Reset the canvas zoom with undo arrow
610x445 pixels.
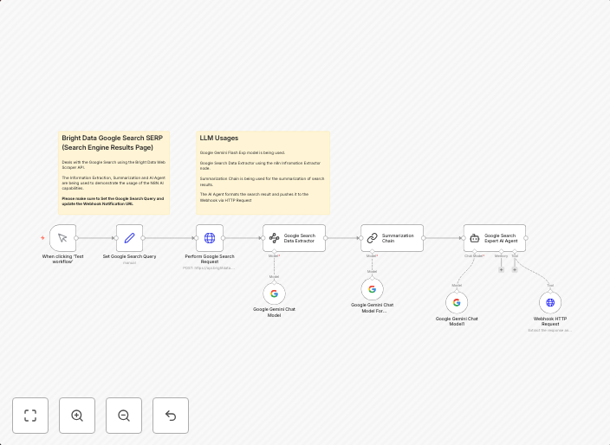tap(171, 416)
